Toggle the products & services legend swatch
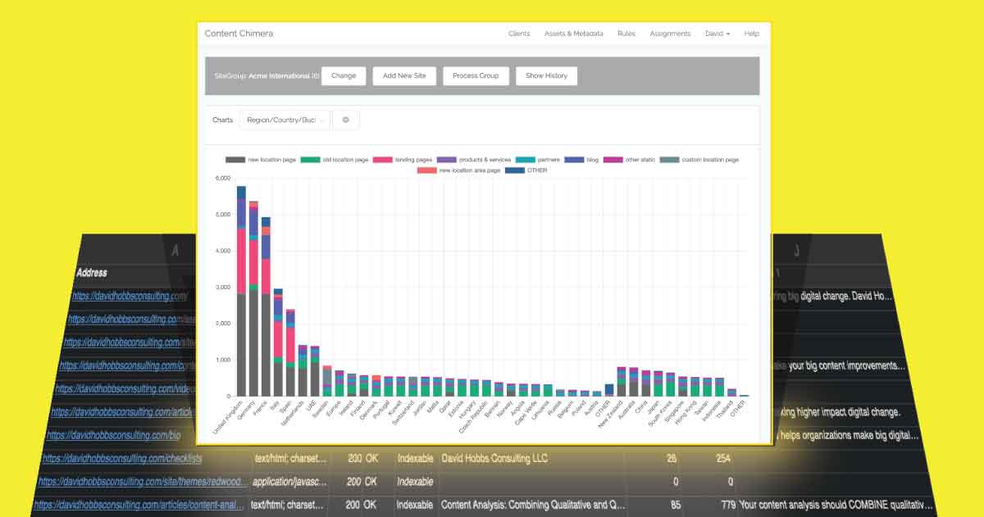This screenshot has width=984, height=517. click(x=447, y=159)
